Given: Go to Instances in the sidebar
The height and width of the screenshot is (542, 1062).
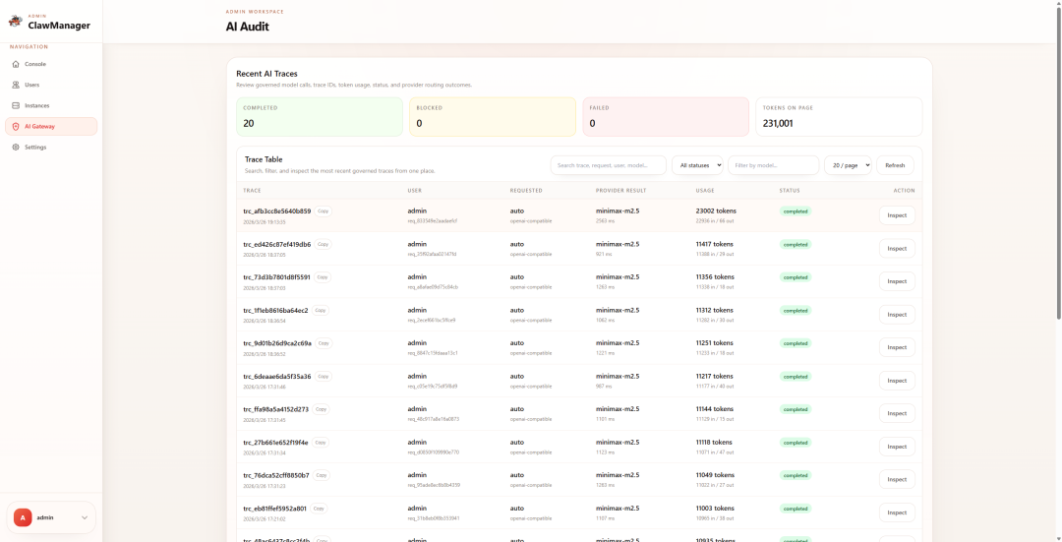Looking at the screenshot, I should click(x=36, y=105).
